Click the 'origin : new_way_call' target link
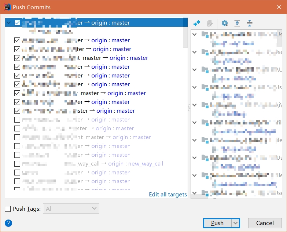 coord(136,164)
